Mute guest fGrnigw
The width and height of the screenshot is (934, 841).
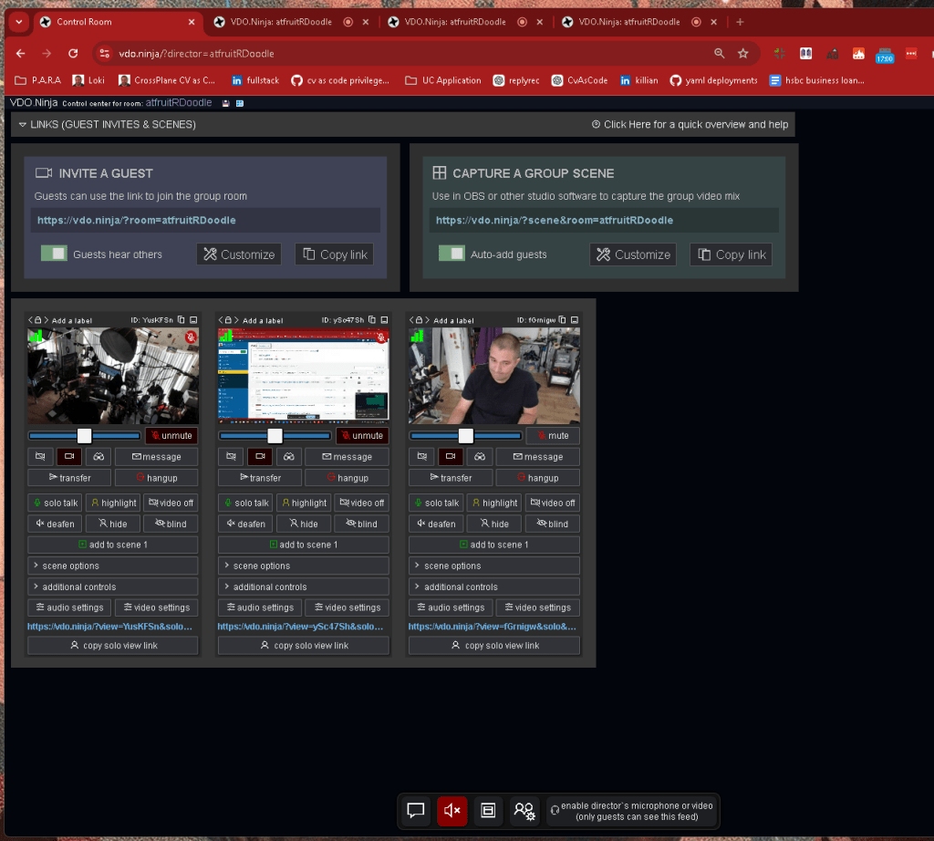click(553, 435)
